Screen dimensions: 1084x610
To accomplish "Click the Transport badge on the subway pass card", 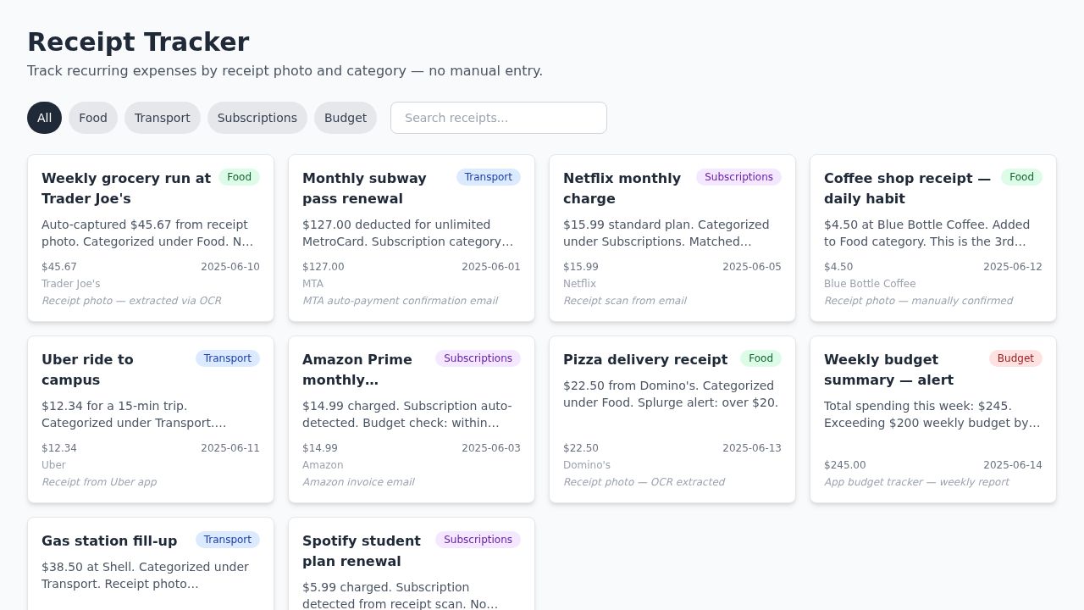I will [489, 177].
